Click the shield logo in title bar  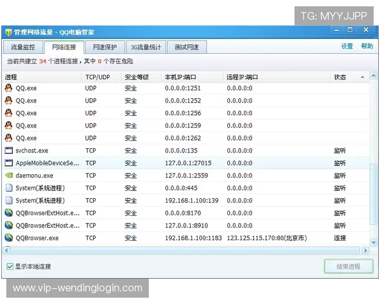[8, 32]
